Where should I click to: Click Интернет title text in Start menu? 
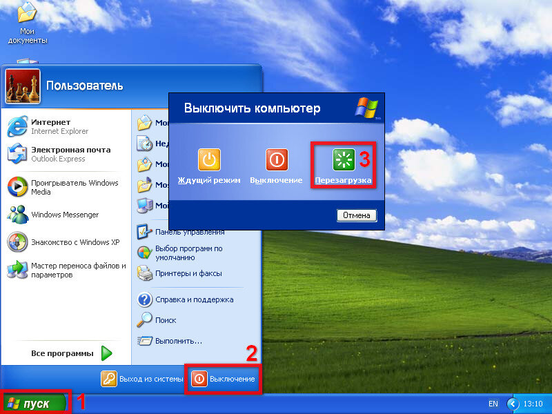click(x=50, y=122)
